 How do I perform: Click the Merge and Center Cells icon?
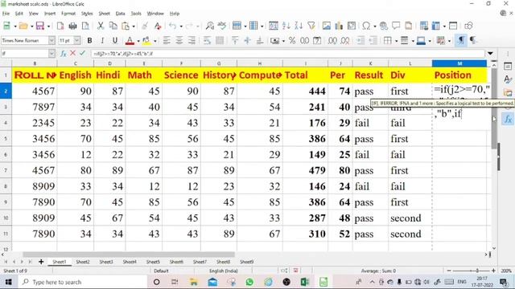point(220,40)
